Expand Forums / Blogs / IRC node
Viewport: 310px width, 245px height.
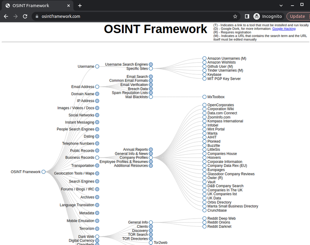[97, 189]
